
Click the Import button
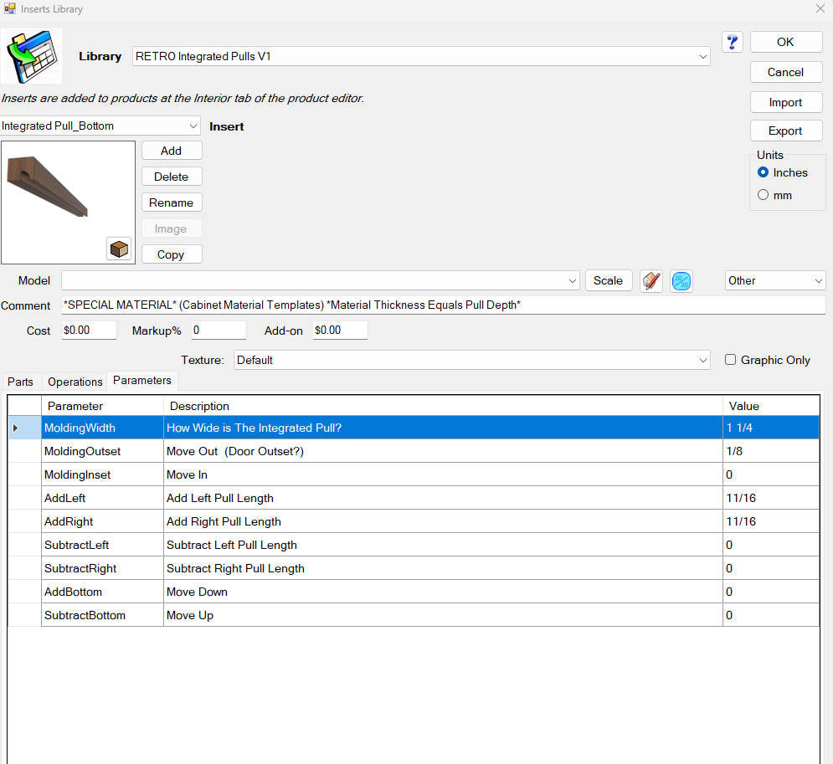click(x=786, y=102)
